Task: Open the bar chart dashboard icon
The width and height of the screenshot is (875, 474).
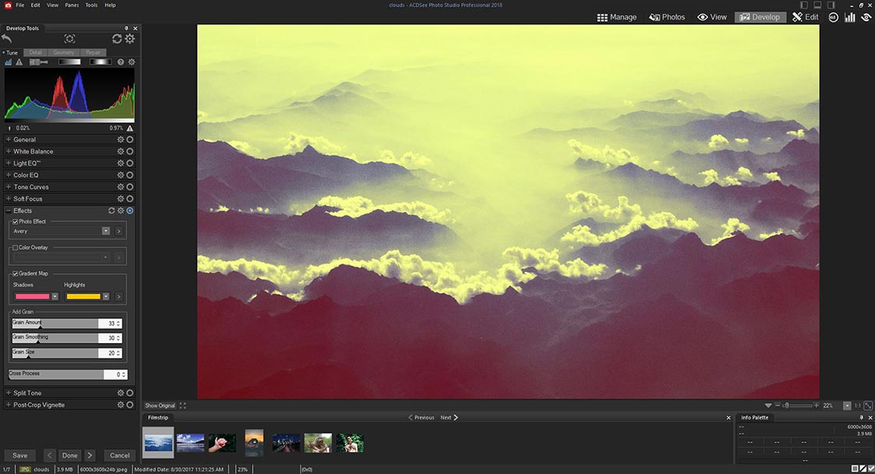Action: coord(849,17)
